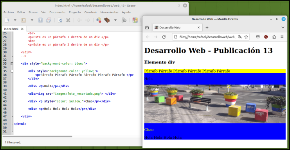
Task: Open the Herramientas menu
Action: tap(109, 12)
